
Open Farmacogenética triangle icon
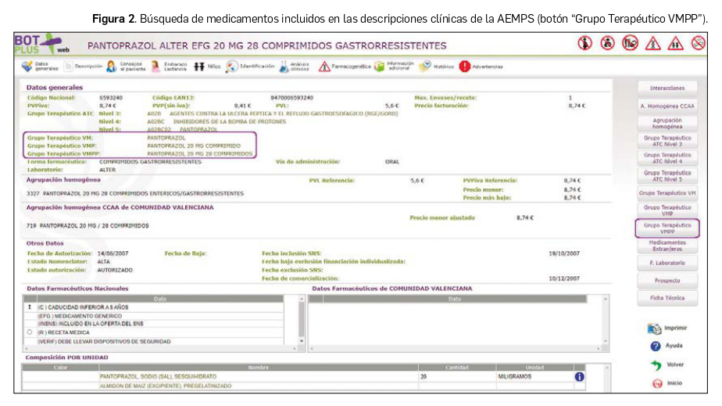[x=324, y=66]
